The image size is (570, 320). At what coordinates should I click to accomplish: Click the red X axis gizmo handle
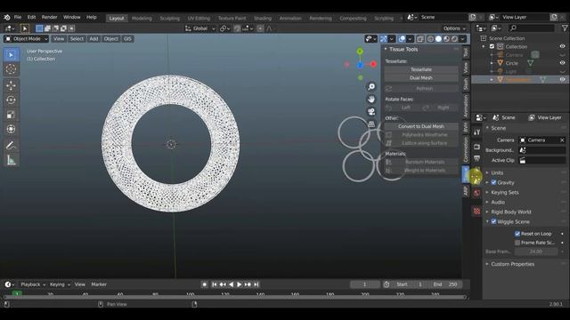[373, 64]
